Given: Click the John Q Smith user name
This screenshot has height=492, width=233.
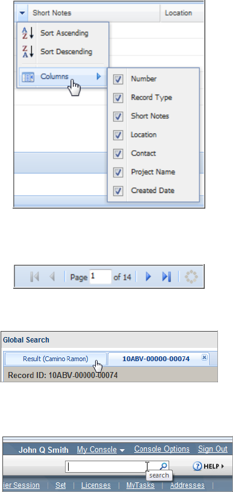Looking at the screenshot, I should (x=43, y=450).
